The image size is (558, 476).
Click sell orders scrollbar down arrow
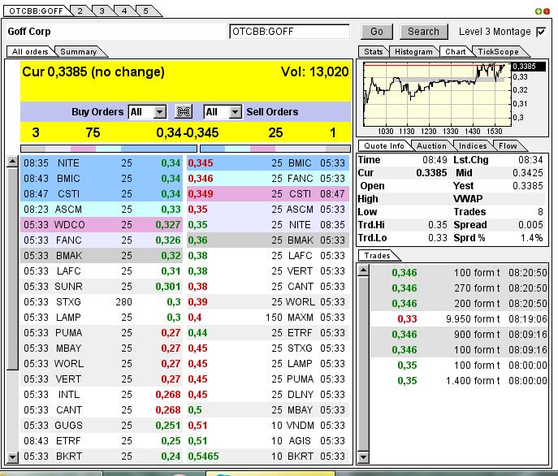coord(363,457)
